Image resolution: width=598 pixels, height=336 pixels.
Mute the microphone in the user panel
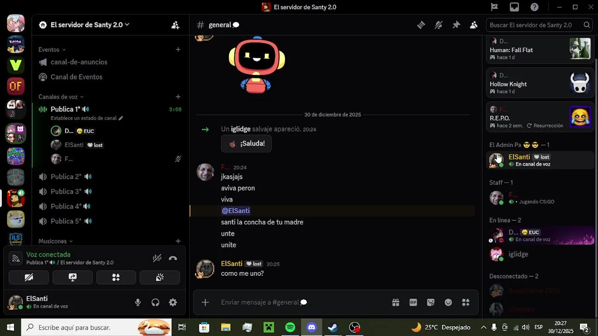[x=138, y=302]
